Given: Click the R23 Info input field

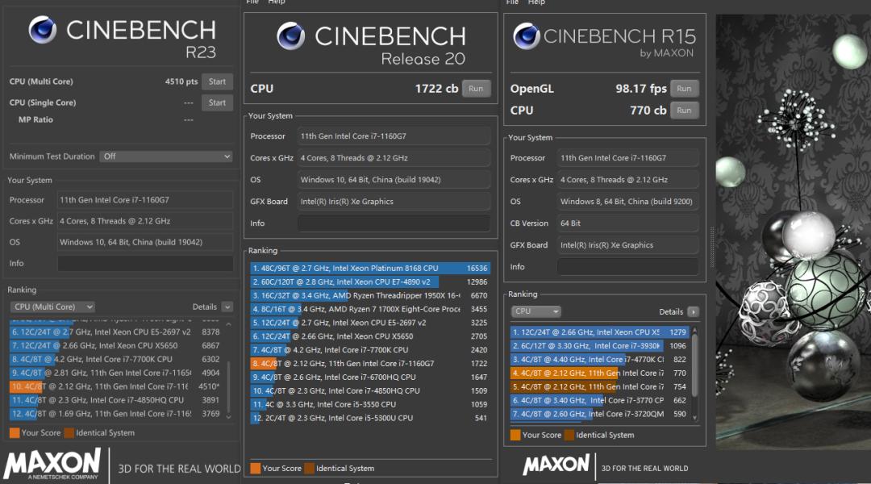Looking at the screenshot, I should (x=145, y=264).
